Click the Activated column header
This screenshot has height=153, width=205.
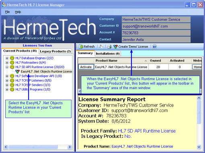pyautogui.click(x=180, y=60)
